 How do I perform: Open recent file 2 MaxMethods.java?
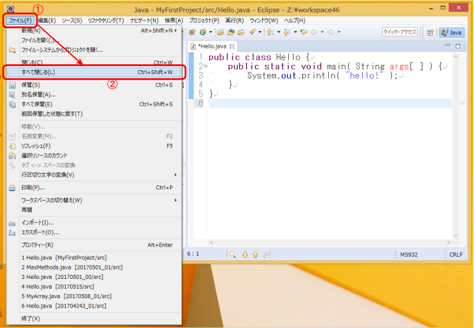[94, 267]
